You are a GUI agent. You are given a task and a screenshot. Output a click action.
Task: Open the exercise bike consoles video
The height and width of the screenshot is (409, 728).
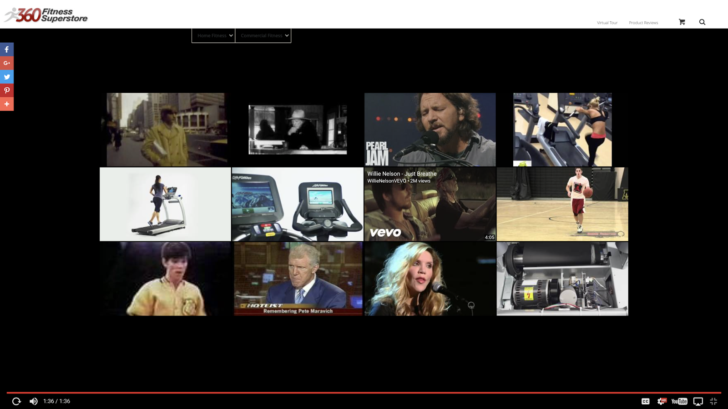(298, 204)
